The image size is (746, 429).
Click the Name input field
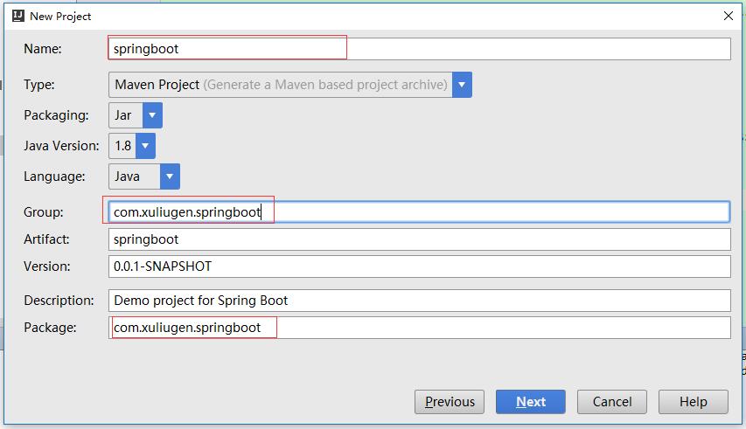(419, 49)
